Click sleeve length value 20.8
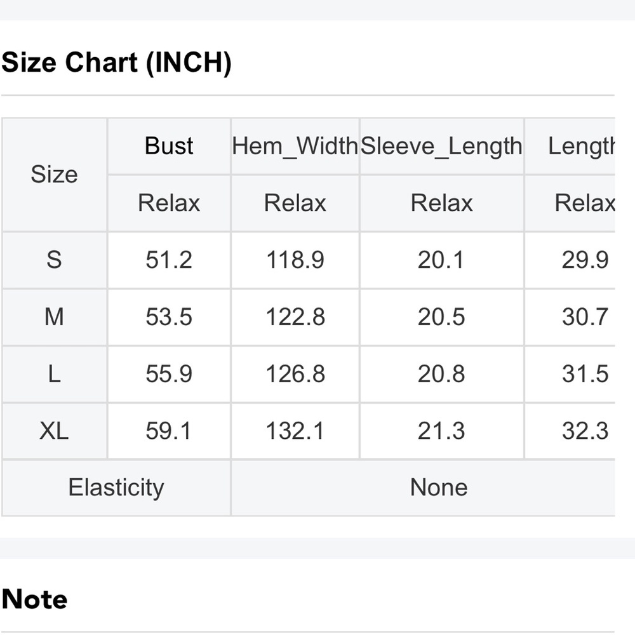The width and height of the screenshot is (635, 635). coord(441,374)
